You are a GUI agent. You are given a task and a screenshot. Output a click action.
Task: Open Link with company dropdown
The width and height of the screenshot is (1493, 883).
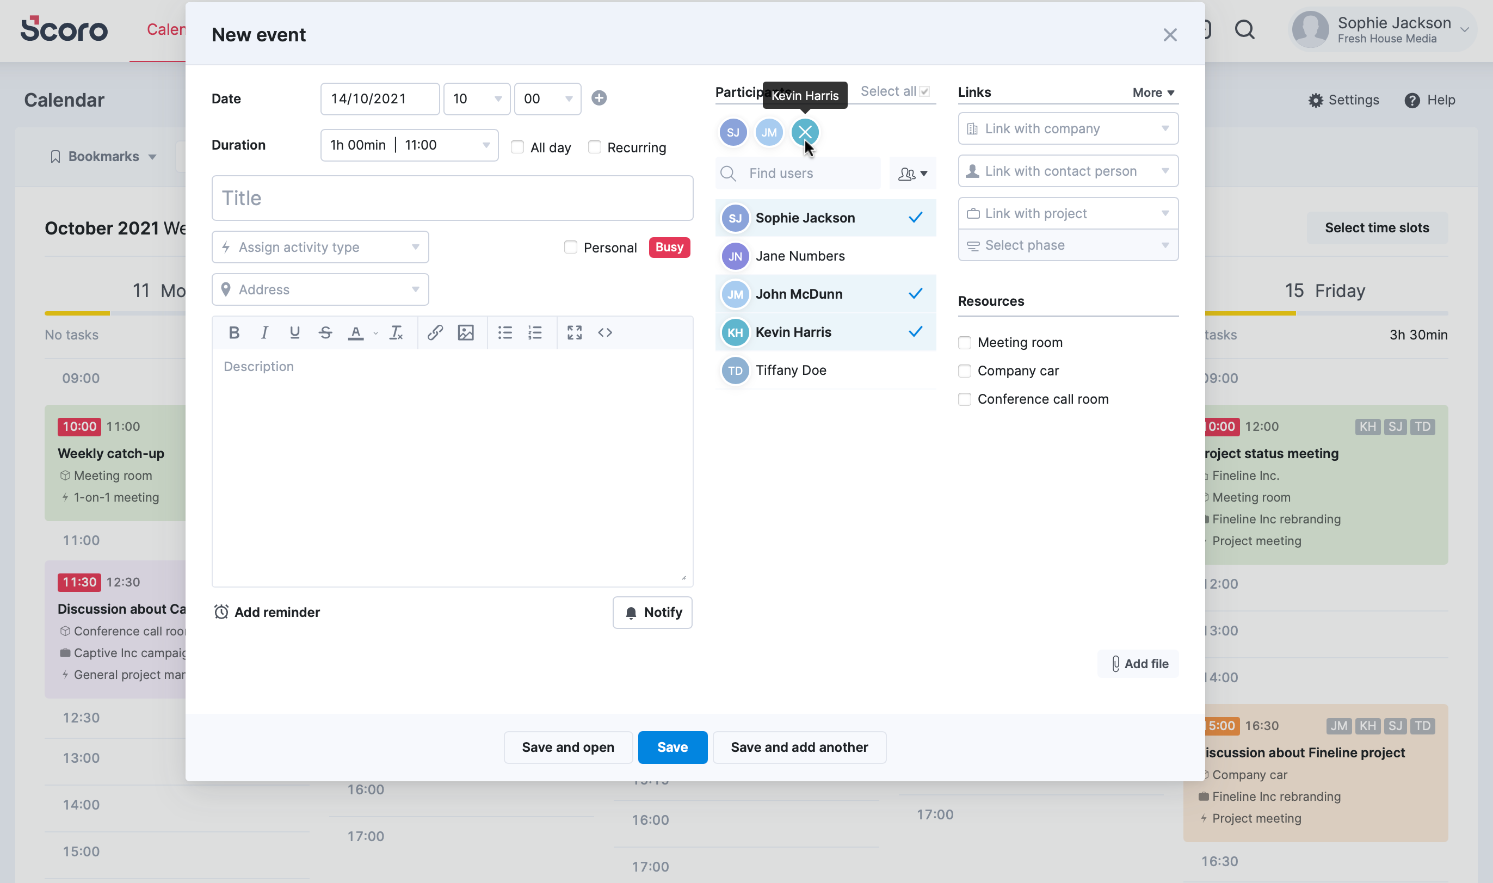click(1068, 128)
